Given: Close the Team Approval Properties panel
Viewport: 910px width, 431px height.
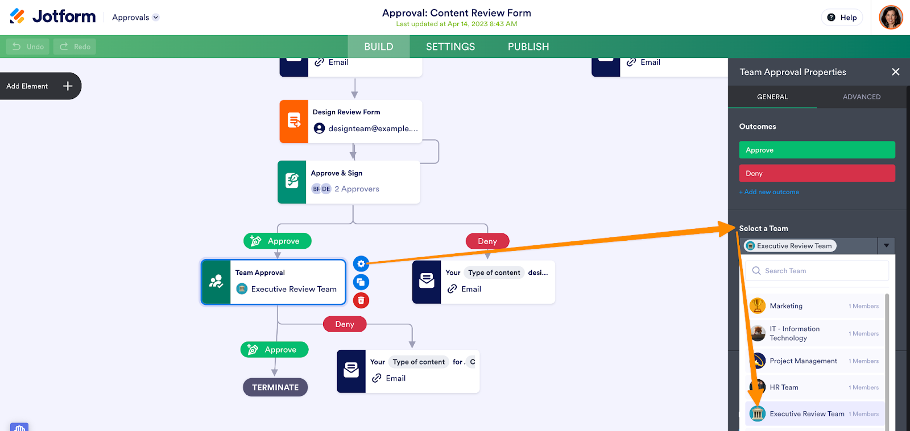Looking at the screenshot, I should (895, 72).
